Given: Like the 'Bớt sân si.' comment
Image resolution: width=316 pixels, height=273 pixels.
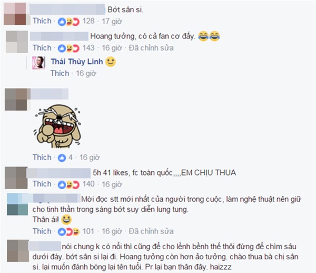Looking at the screenshot, I should (x=42, y=21).
